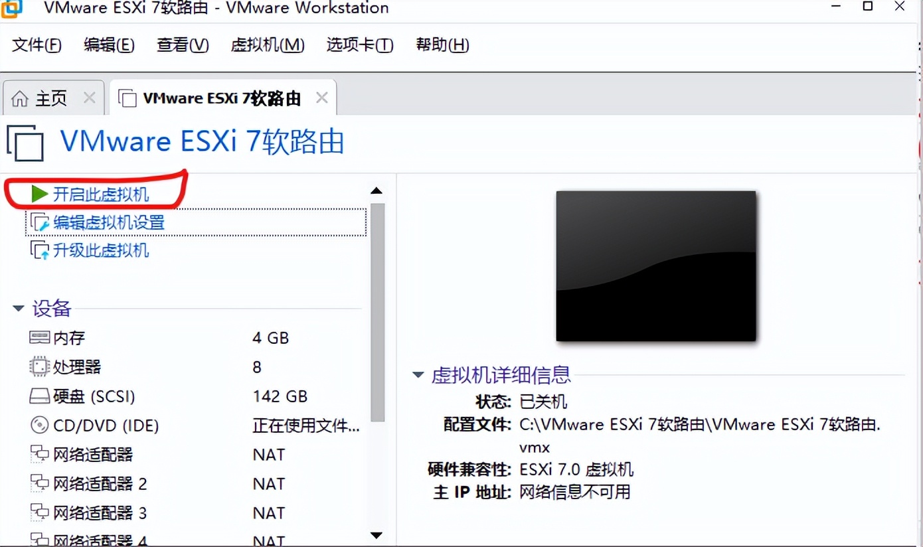Collapse the 设备 devices section

pyautogui.click(x=18, y=307)
